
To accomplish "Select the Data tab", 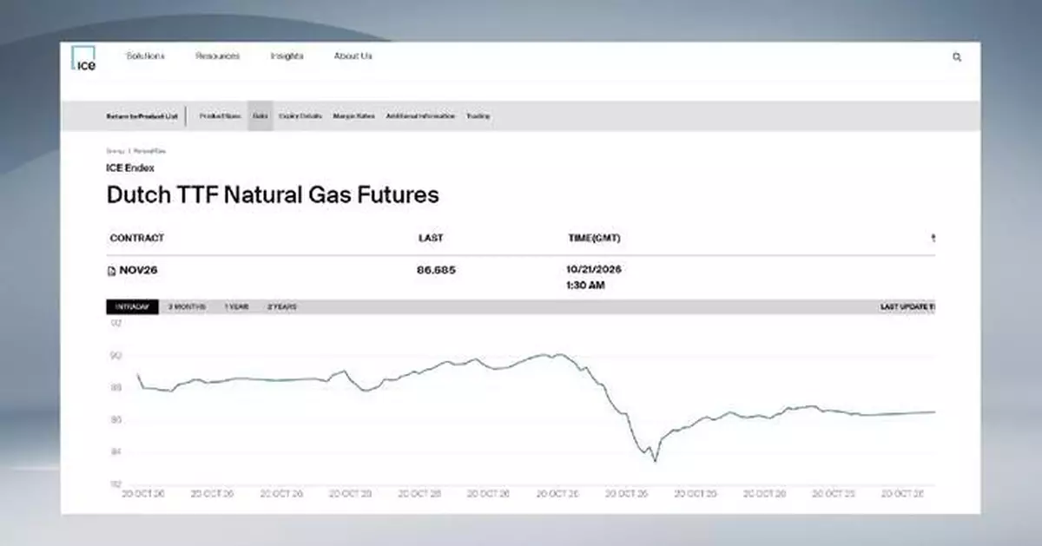I will [260, 116].
